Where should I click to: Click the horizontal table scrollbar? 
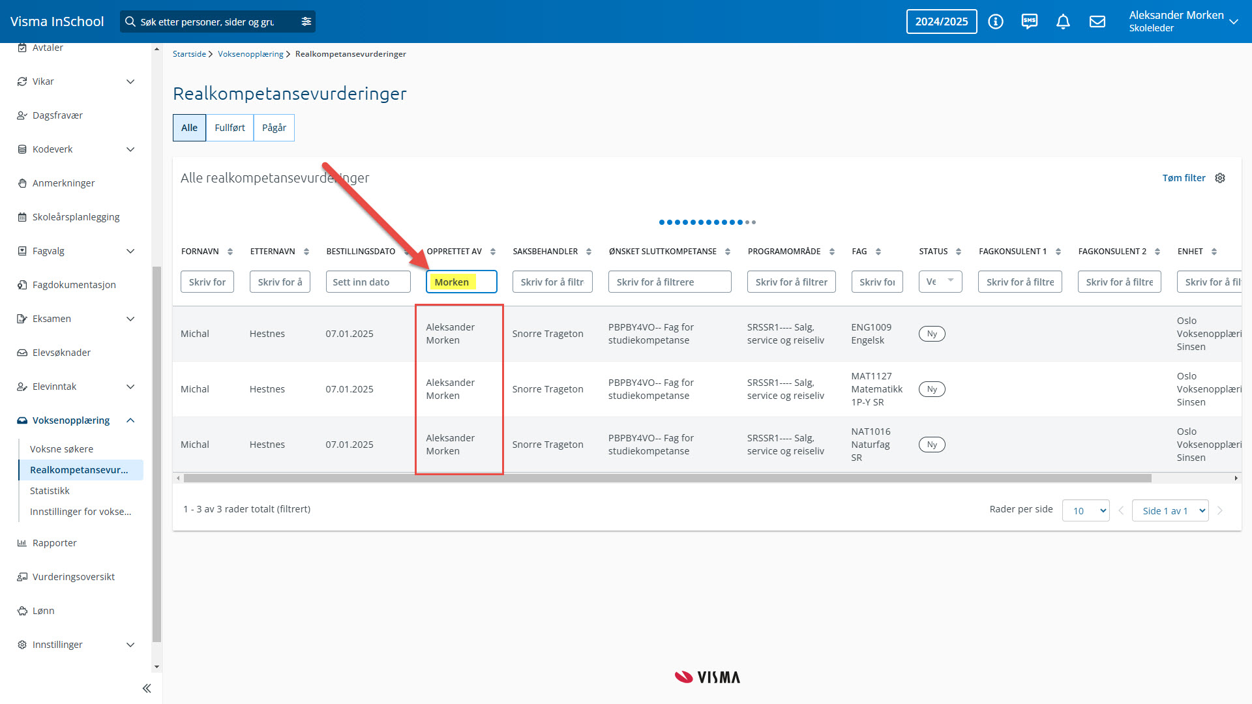[666, 478]
